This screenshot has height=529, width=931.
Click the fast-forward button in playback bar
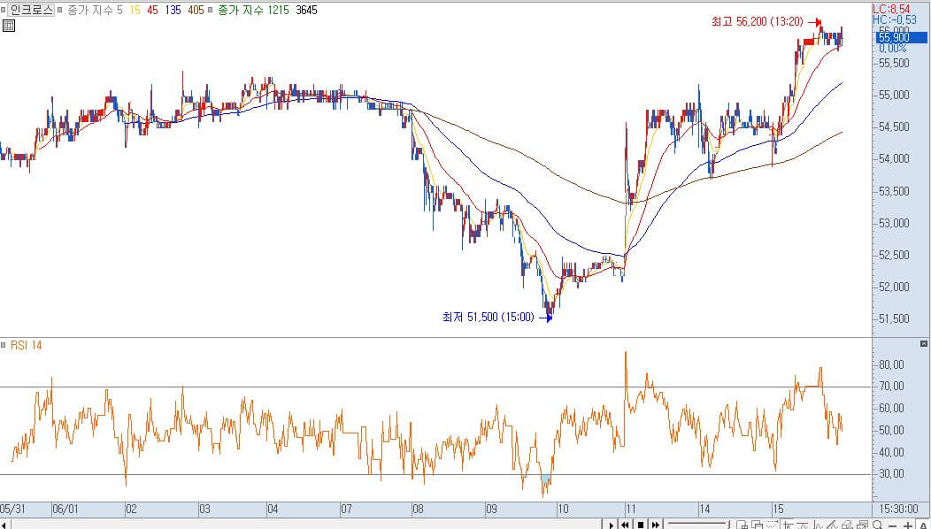tap(656, 525)
